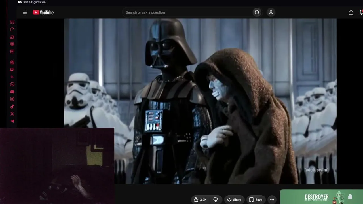Open TikTok from the sidebar
363x204 pixels.
pos(12,107)
